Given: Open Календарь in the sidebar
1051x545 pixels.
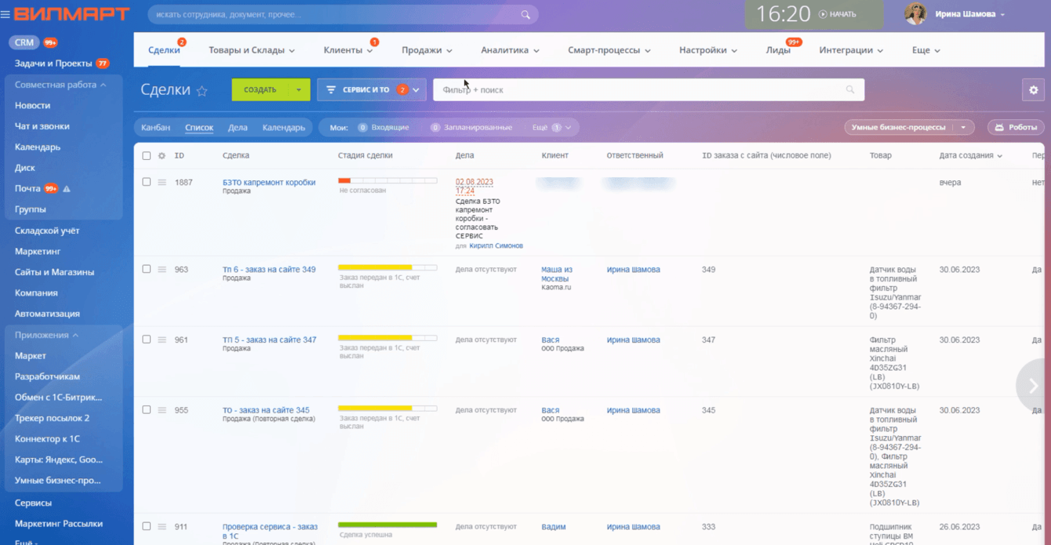Looking at the screenshot, I should pyautogui.click(x=38, y=147).
